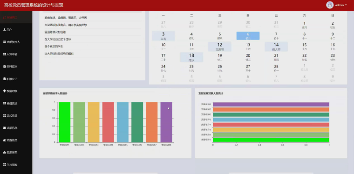Open the 入党申请 sidebar item

pyautogui.click(x=16, y=54)
